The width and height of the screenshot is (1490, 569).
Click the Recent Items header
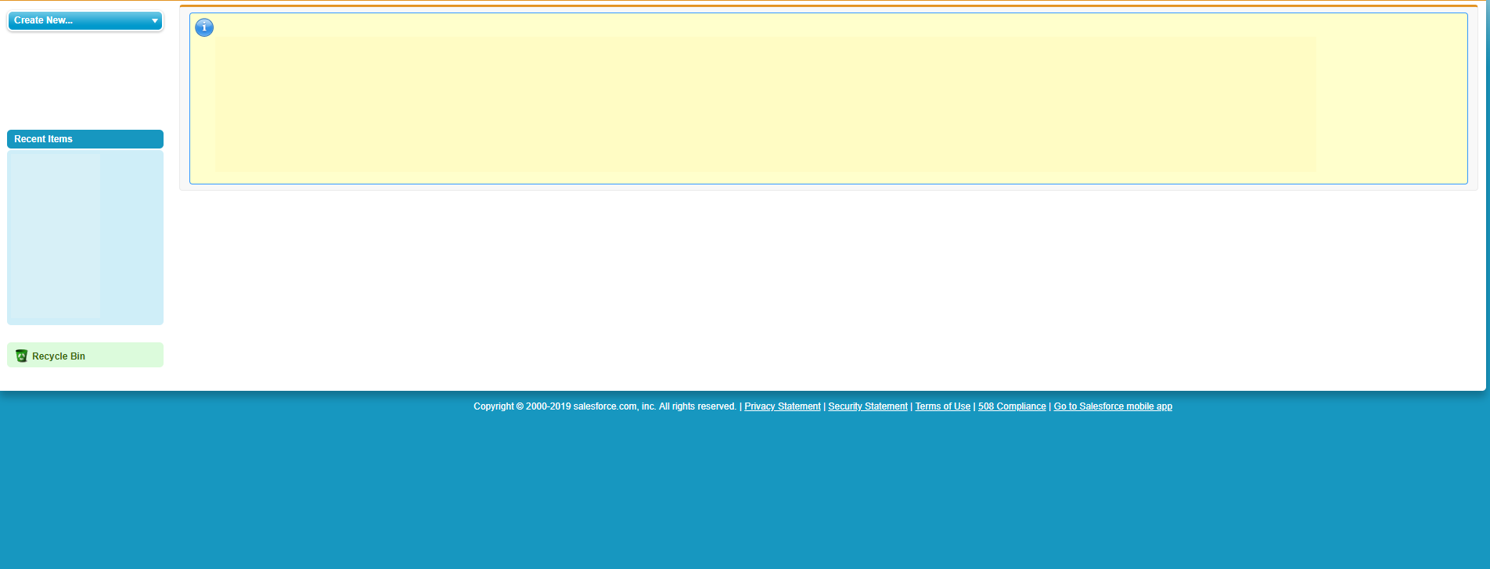pos(85,139)
